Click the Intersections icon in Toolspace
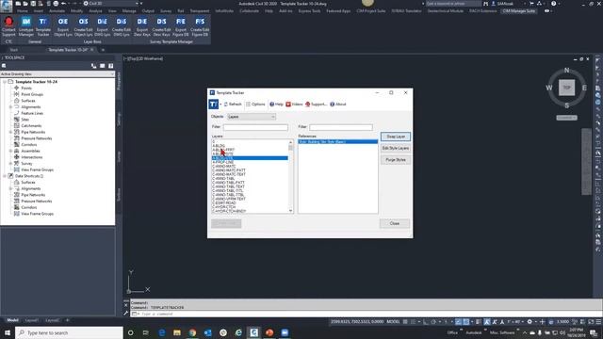 (x=17, y=157)
